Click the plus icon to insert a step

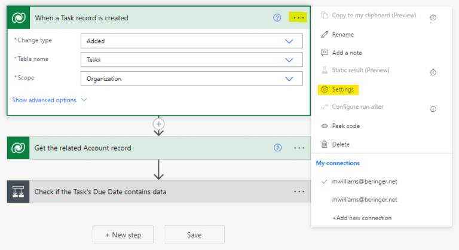[x=158, y=124]
